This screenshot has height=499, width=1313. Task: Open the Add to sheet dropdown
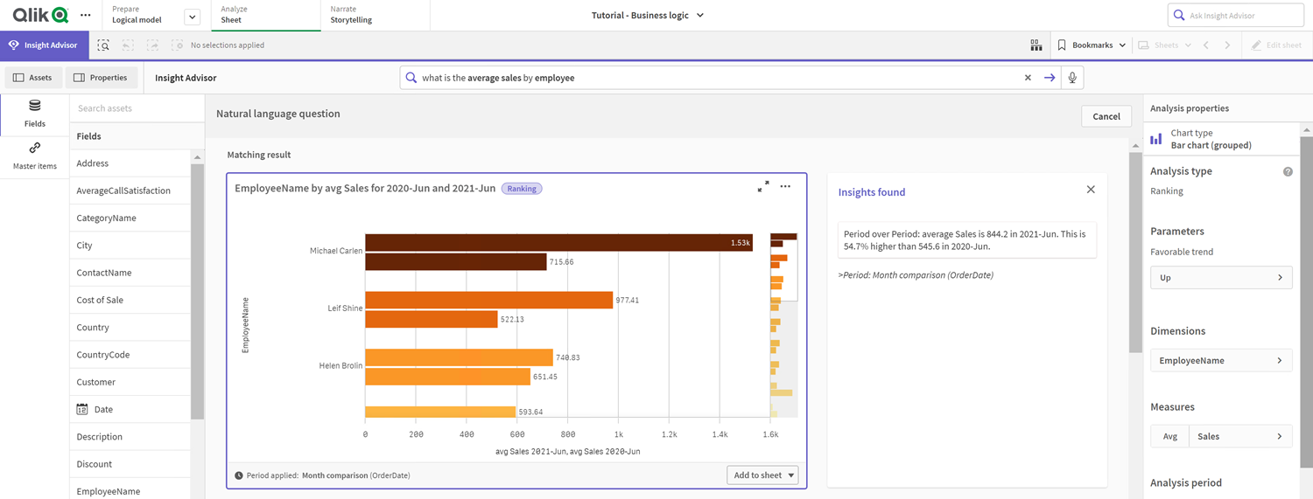tap(762, 475)
